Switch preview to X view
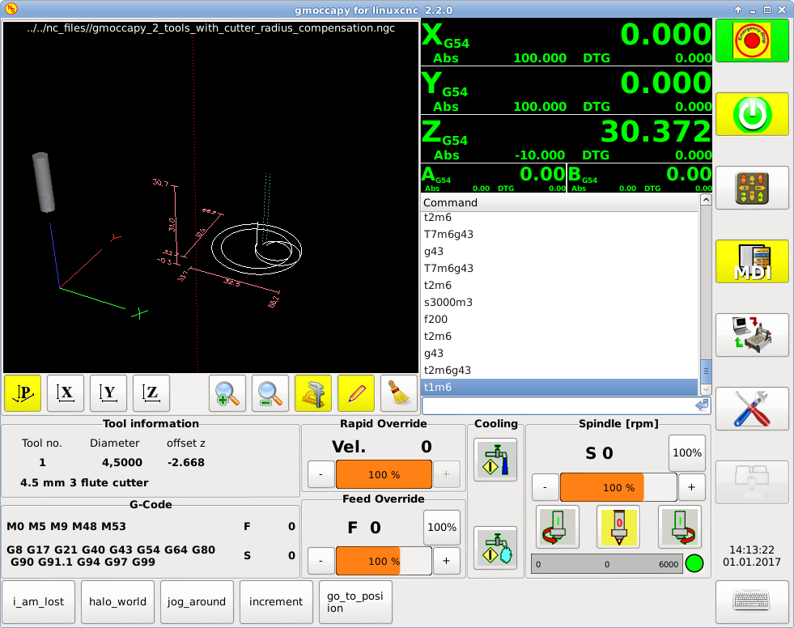 (x=66, y=393)
